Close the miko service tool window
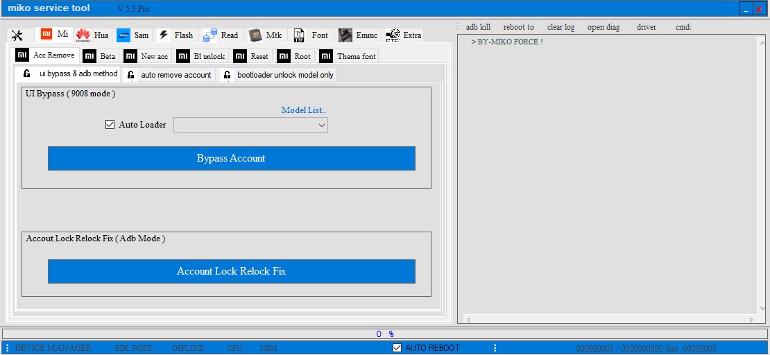770x355 pixels. tap(759, 9)
